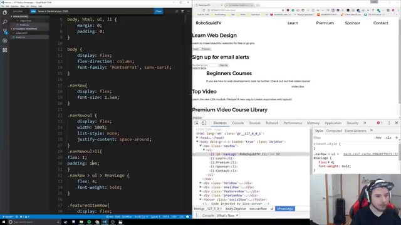Toggle DevTools device toolbar
401x225 pixels.
(204, 123)
